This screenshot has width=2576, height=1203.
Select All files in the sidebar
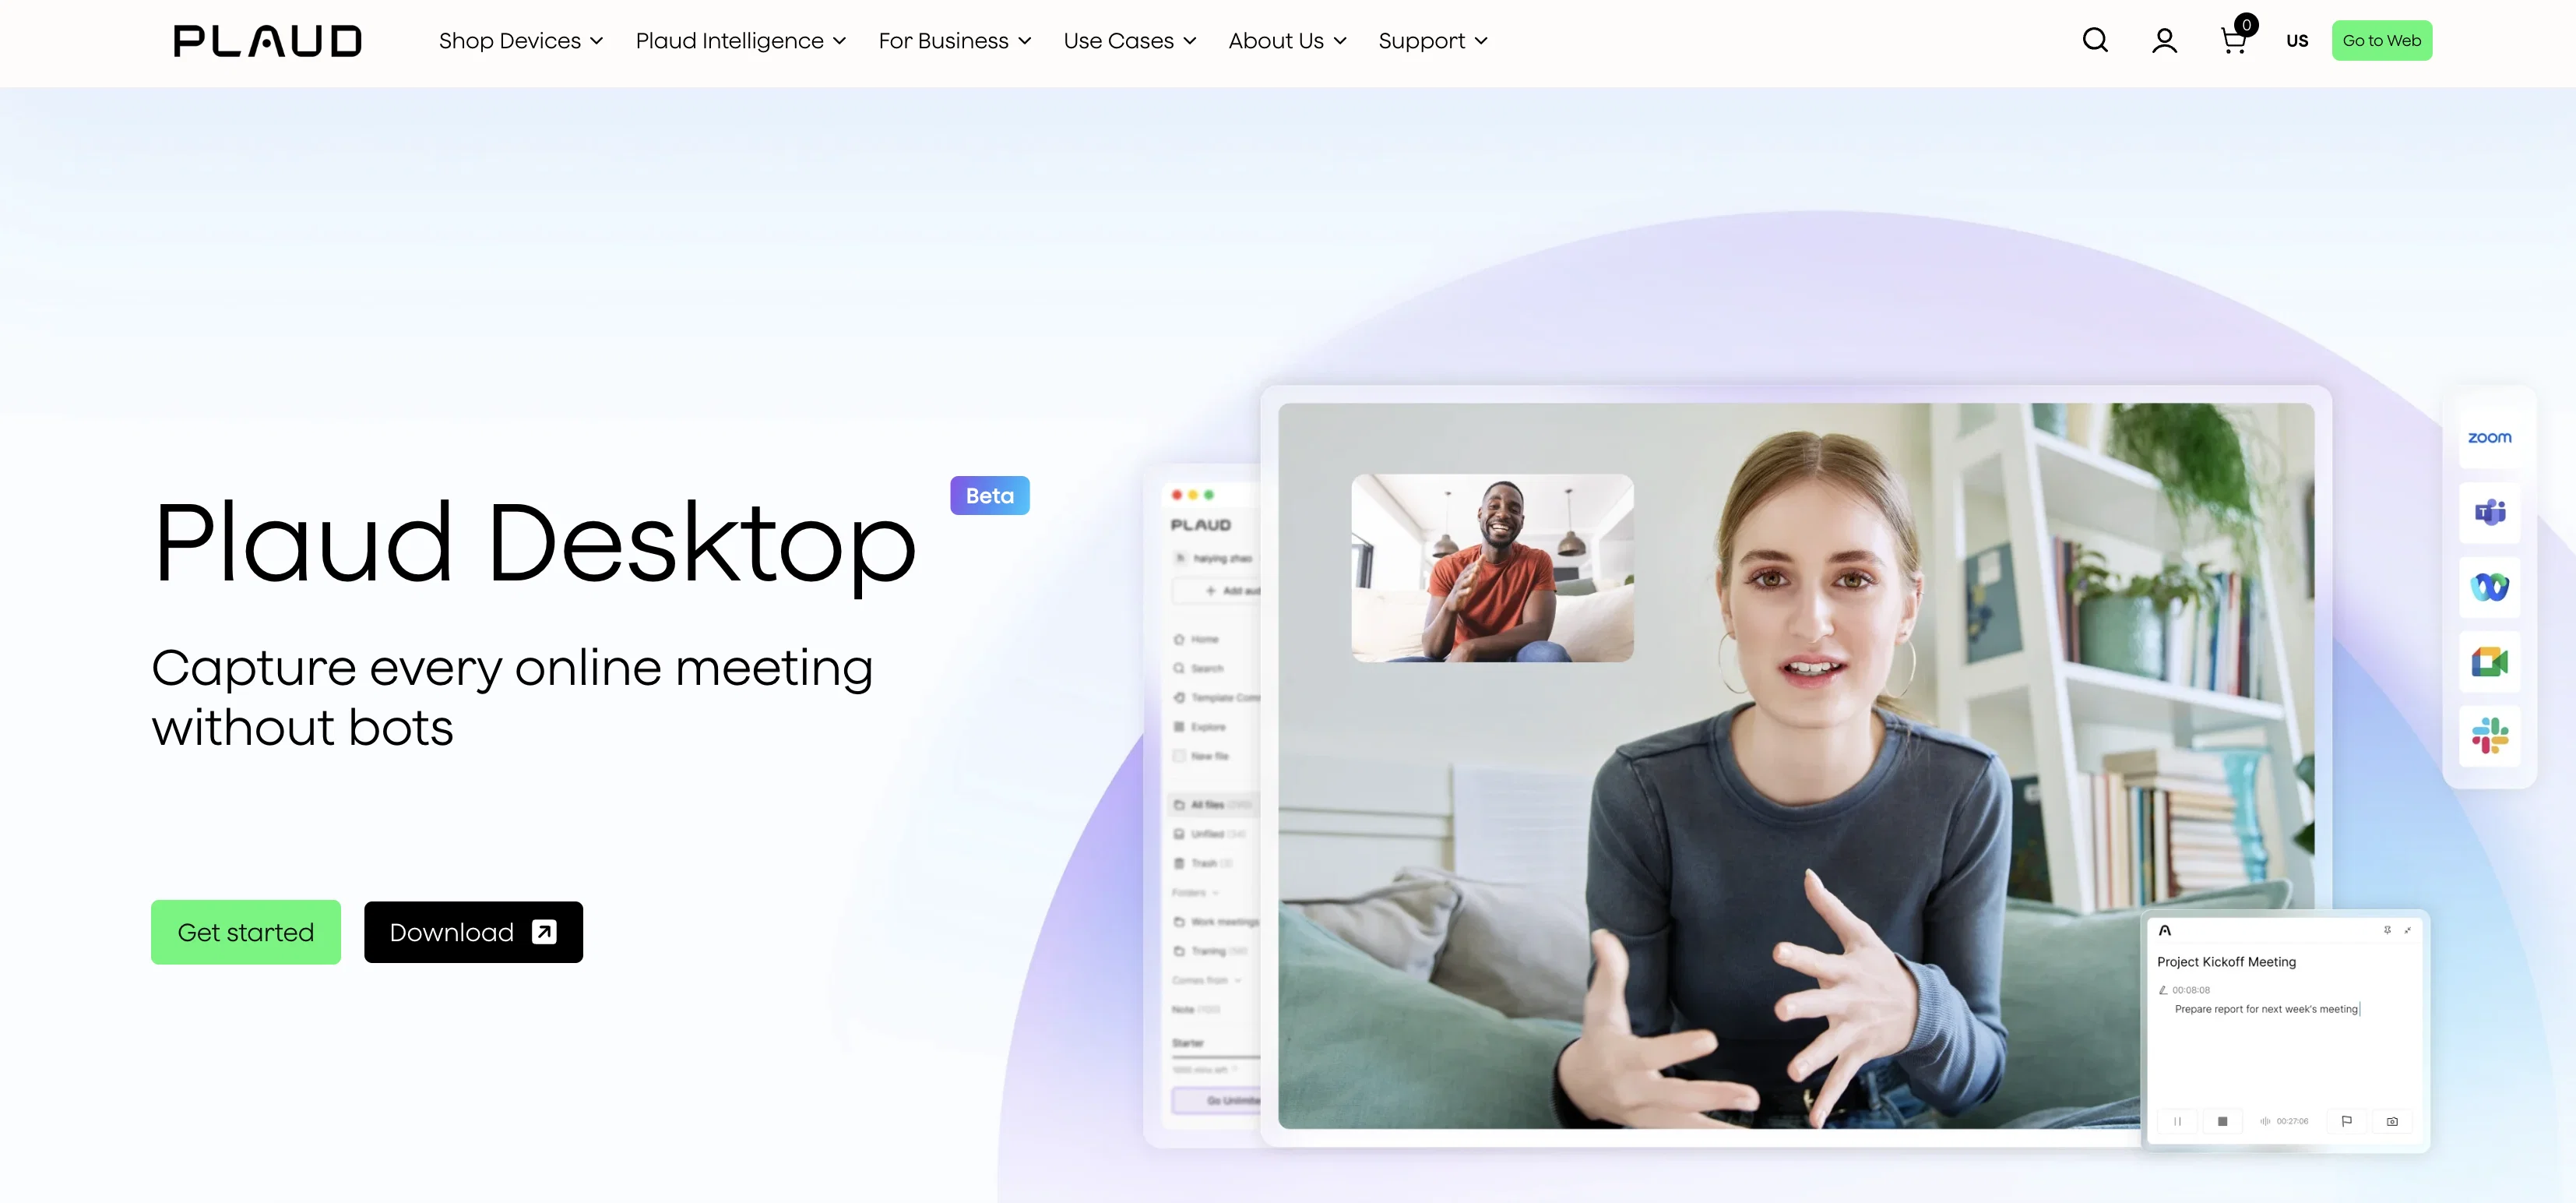point(1214,803)
